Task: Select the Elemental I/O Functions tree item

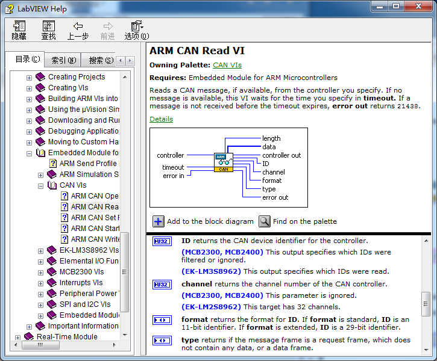Action: (x=89, y=261)
